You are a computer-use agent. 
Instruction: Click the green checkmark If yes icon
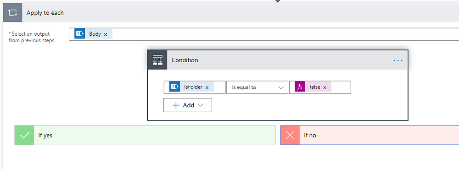tap(24, 135)
